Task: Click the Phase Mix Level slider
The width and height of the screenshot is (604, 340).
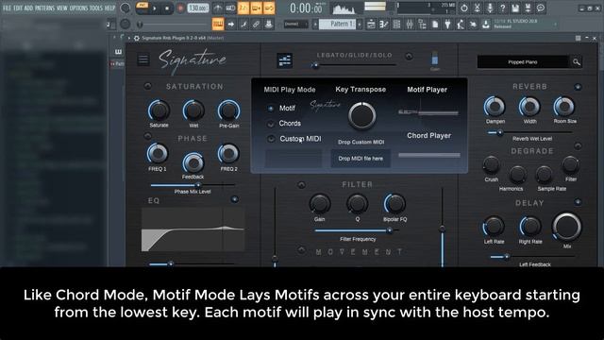Action: 193,185
